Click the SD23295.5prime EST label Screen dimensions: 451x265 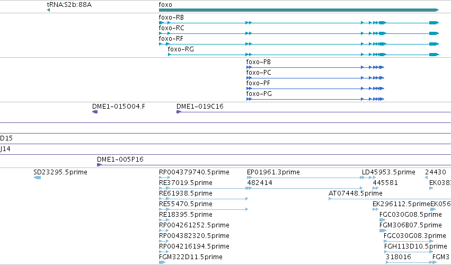60,172
